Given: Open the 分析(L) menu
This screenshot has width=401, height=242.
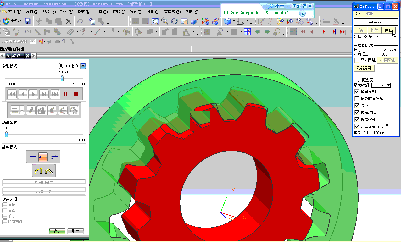Looking at the screenshot, I should (153, 12).
